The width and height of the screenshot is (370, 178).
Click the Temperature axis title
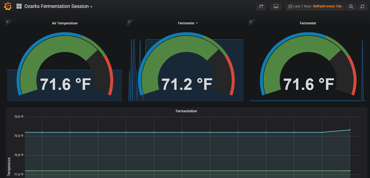click(9, 166)
